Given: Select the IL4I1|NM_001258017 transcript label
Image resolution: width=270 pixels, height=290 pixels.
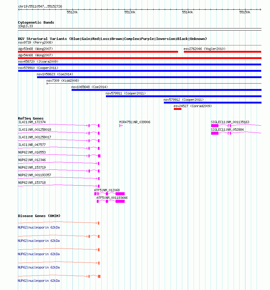Looking at the screenshot, I should [35, 137].
